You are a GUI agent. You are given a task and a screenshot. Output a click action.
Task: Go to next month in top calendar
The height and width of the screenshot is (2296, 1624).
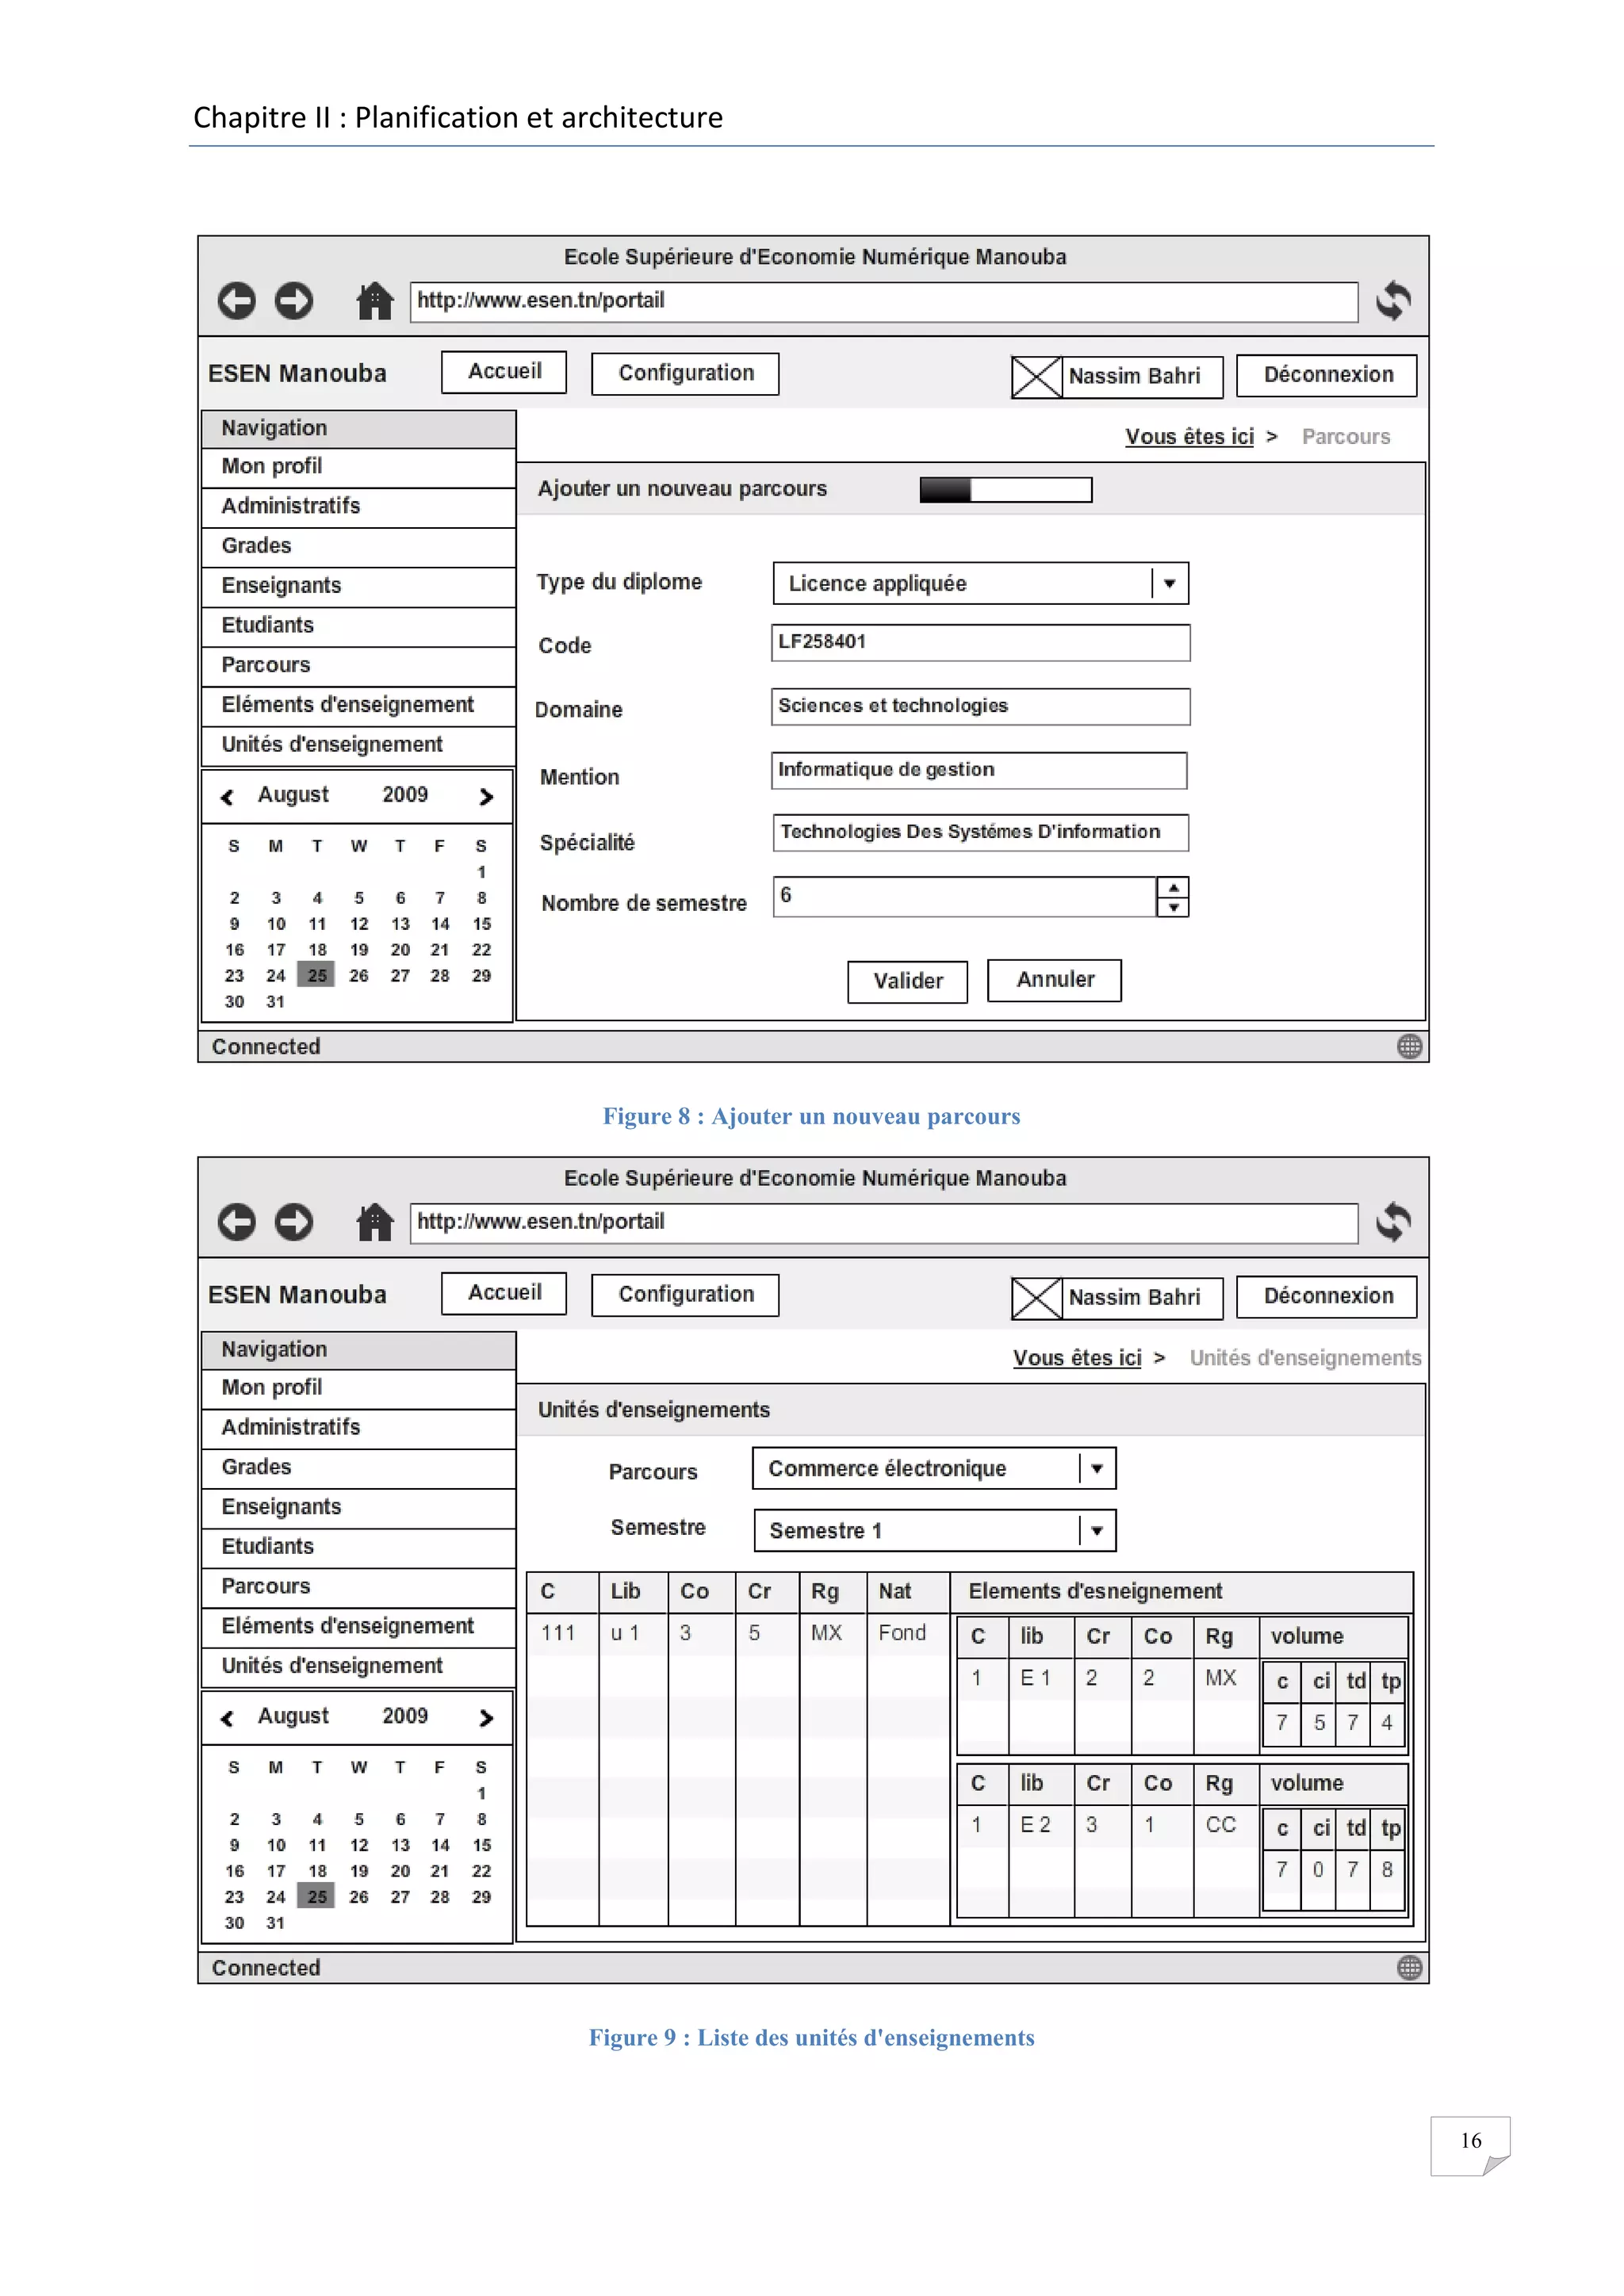[486, 796]
